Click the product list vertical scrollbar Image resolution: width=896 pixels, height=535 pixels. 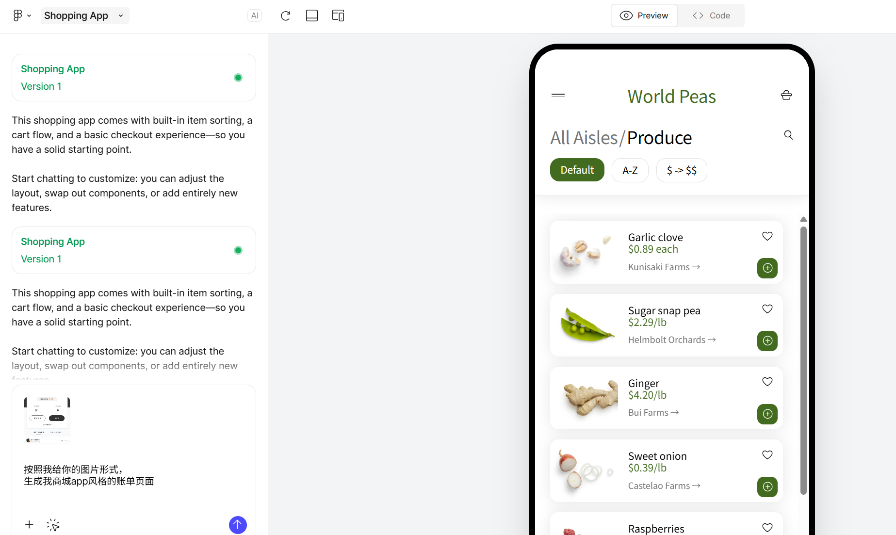click(x=803, y=359)
